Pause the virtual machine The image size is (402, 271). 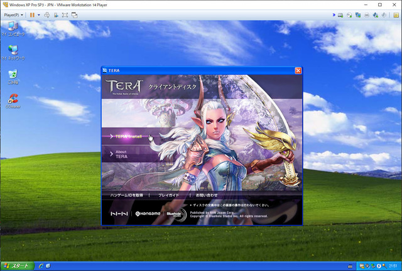tap(32, 15)
